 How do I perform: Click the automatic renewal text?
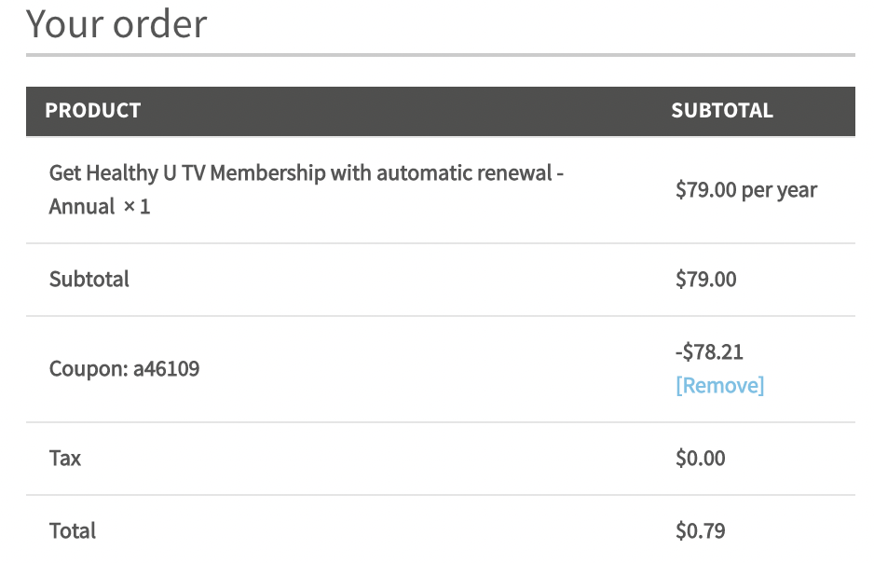tap(464, 172)
